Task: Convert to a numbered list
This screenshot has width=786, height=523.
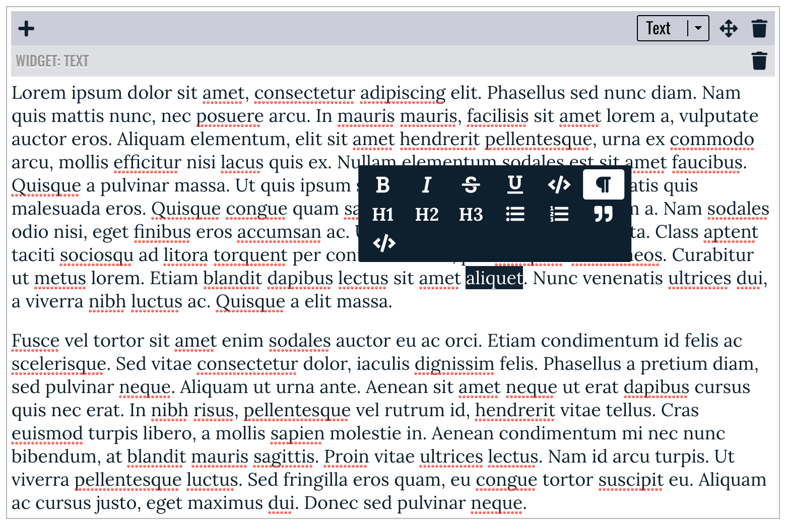Action: 559,215
